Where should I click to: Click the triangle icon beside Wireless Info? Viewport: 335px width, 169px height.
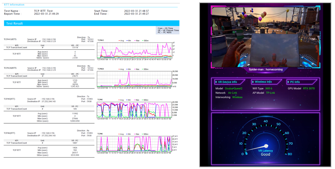coord(253,82)
